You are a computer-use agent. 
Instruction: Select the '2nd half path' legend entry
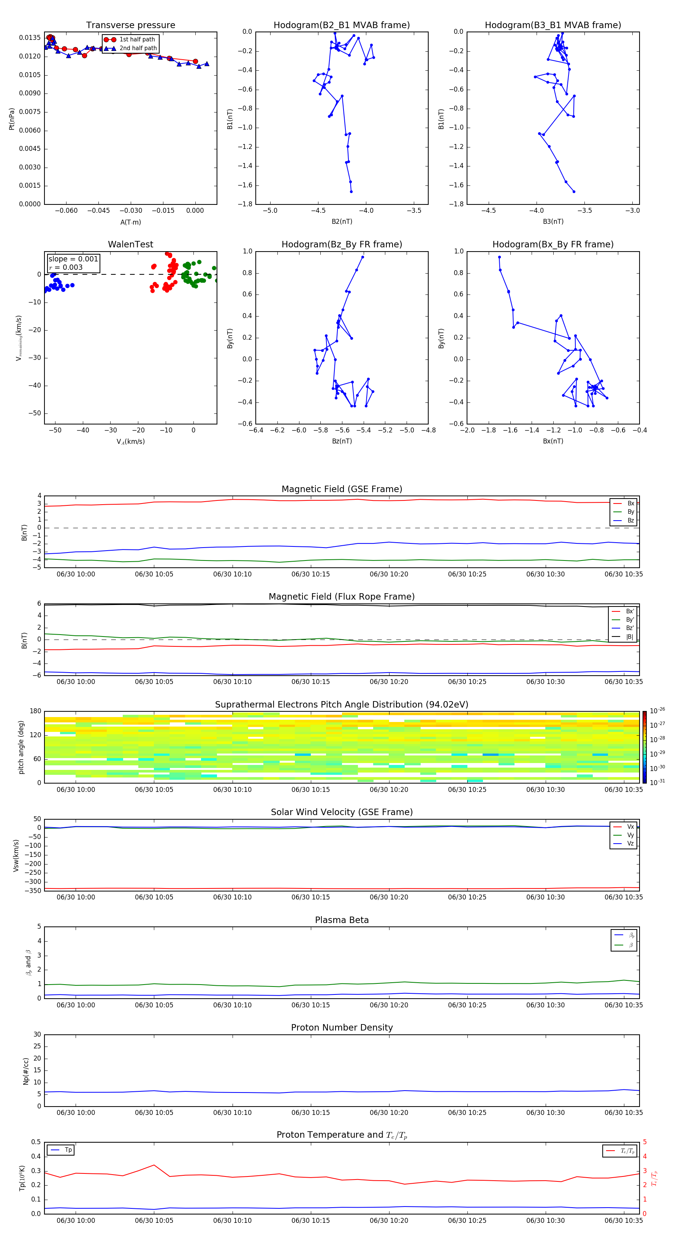pyautogui.click(x=130, y=48)
